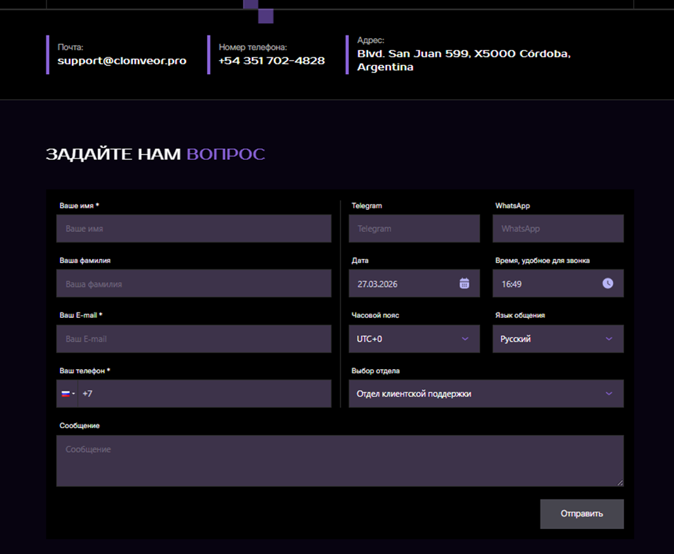Click the time value 16:49
The width and height of the screenshot is (674, 554).
tap(512, 284)
